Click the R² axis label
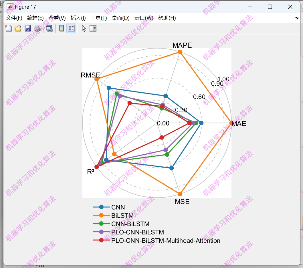This screenshot has width=303, height=268. [x=91, y=172]
